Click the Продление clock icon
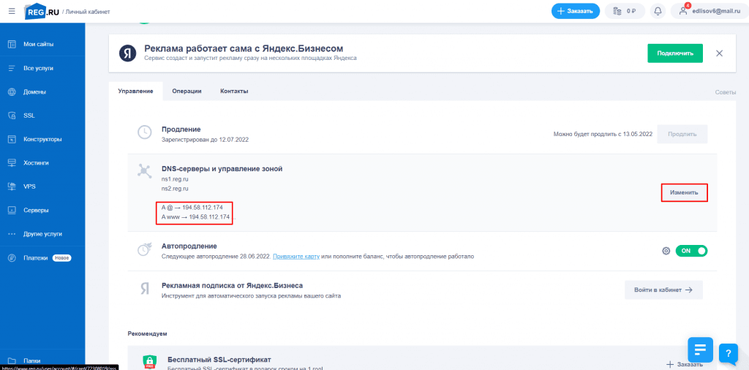Screen dimensions: 749x370 point(145,133)
